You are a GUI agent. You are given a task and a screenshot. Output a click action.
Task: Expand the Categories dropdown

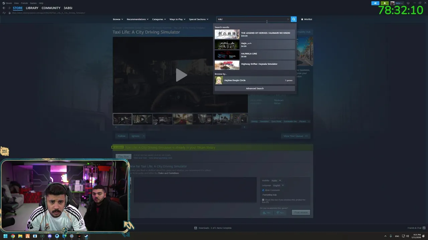point(159,19)
